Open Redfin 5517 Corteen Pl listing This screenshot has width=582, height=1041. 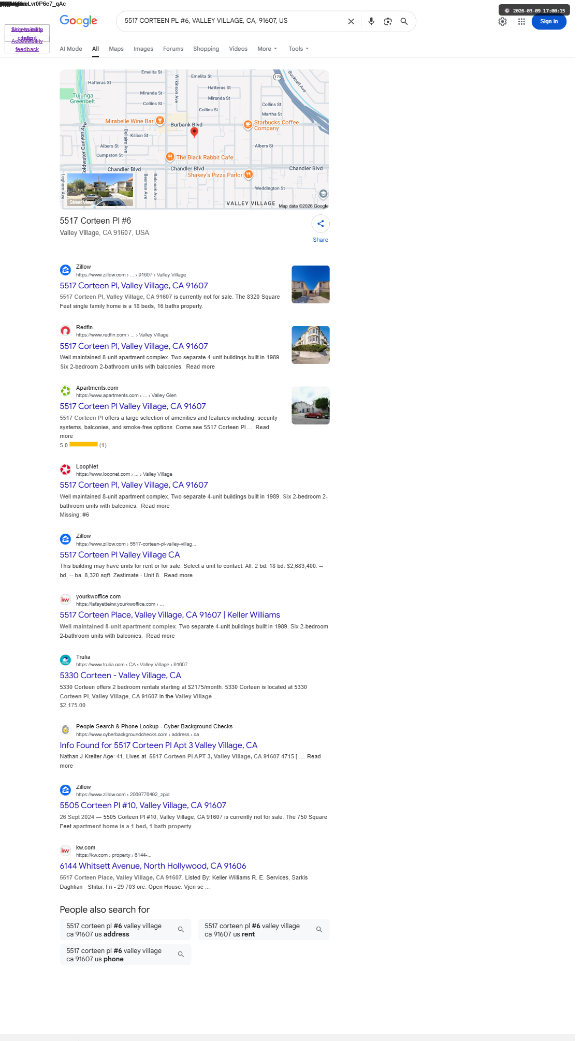point(134,346)
